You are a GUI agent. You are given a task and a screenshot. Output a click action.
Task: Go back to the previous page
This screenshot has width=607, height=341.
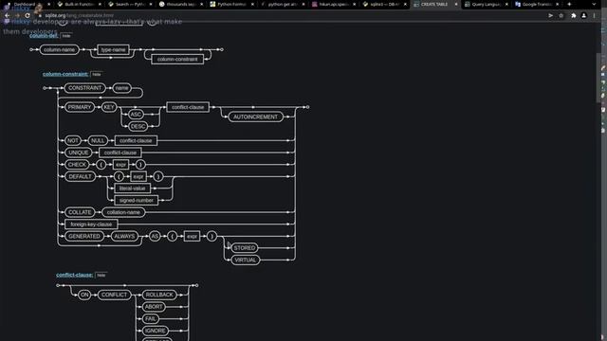pos(8,15)
